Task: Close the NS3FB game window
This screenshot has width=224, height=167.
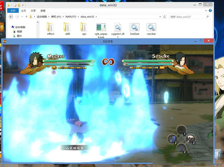Action: [209, 41]
